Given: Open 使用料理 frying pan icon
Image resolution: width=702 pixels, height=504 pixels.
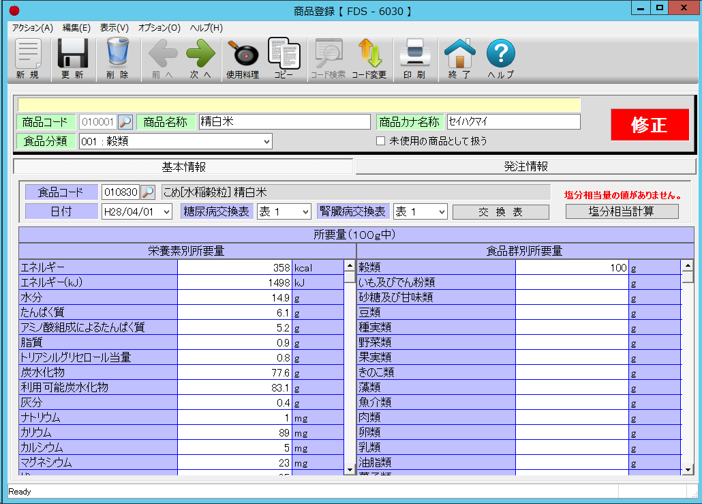Looking at the screenshot, I should click(243, 59).
